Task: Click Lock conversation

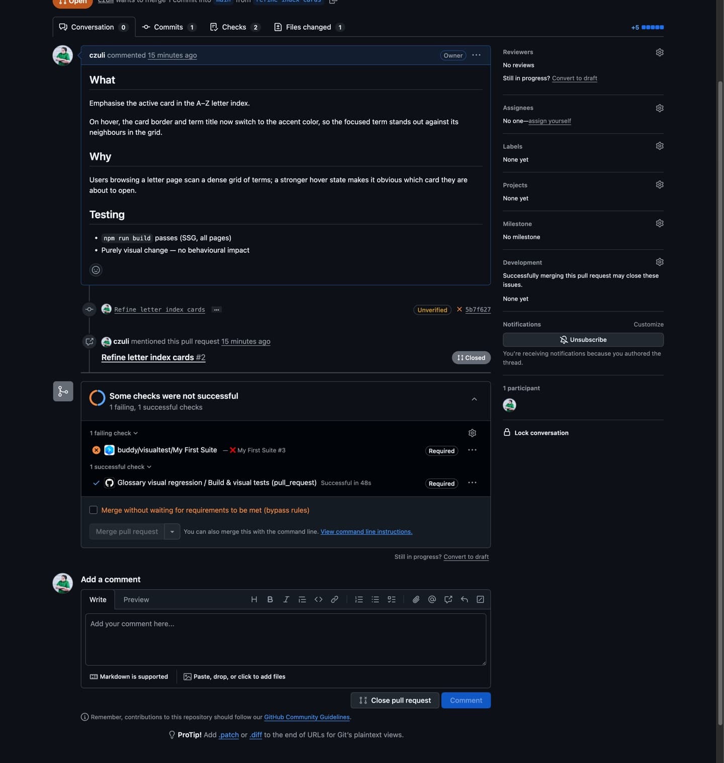Action: click(x=536, y=432)
